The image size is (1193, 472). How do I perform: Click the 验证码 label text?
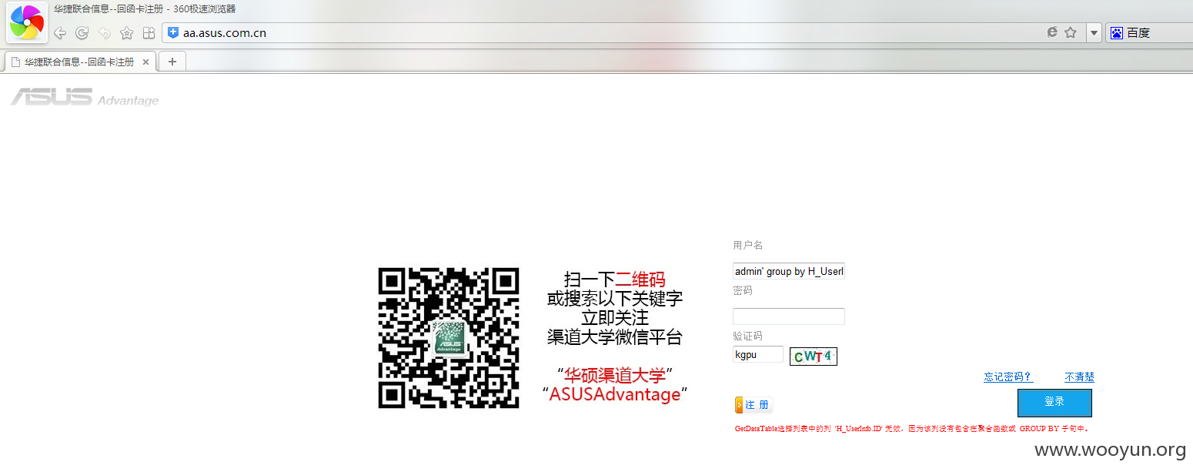[748, 336]
